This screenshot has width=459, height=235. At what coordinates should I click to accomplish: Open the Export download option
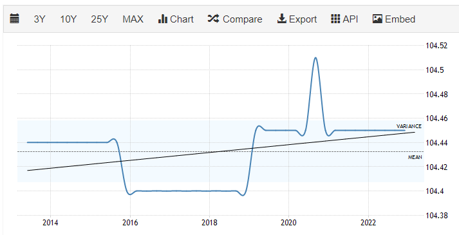coord(297,19)
